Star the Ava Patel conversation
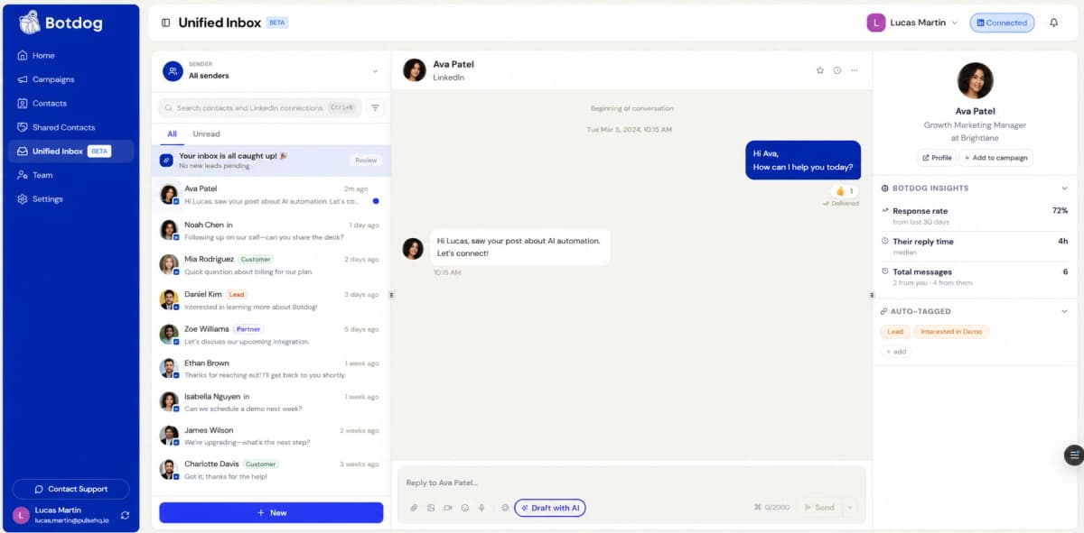1084x533 pixels. click(820, 70)
